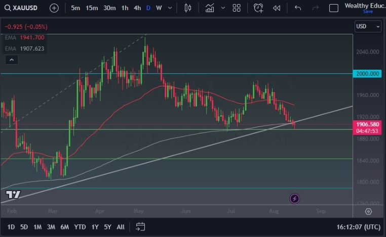The width and height of the screenshot is (386, 237).
Task: Open the candlestick chart style menu
Action: (x=188, y=8)
